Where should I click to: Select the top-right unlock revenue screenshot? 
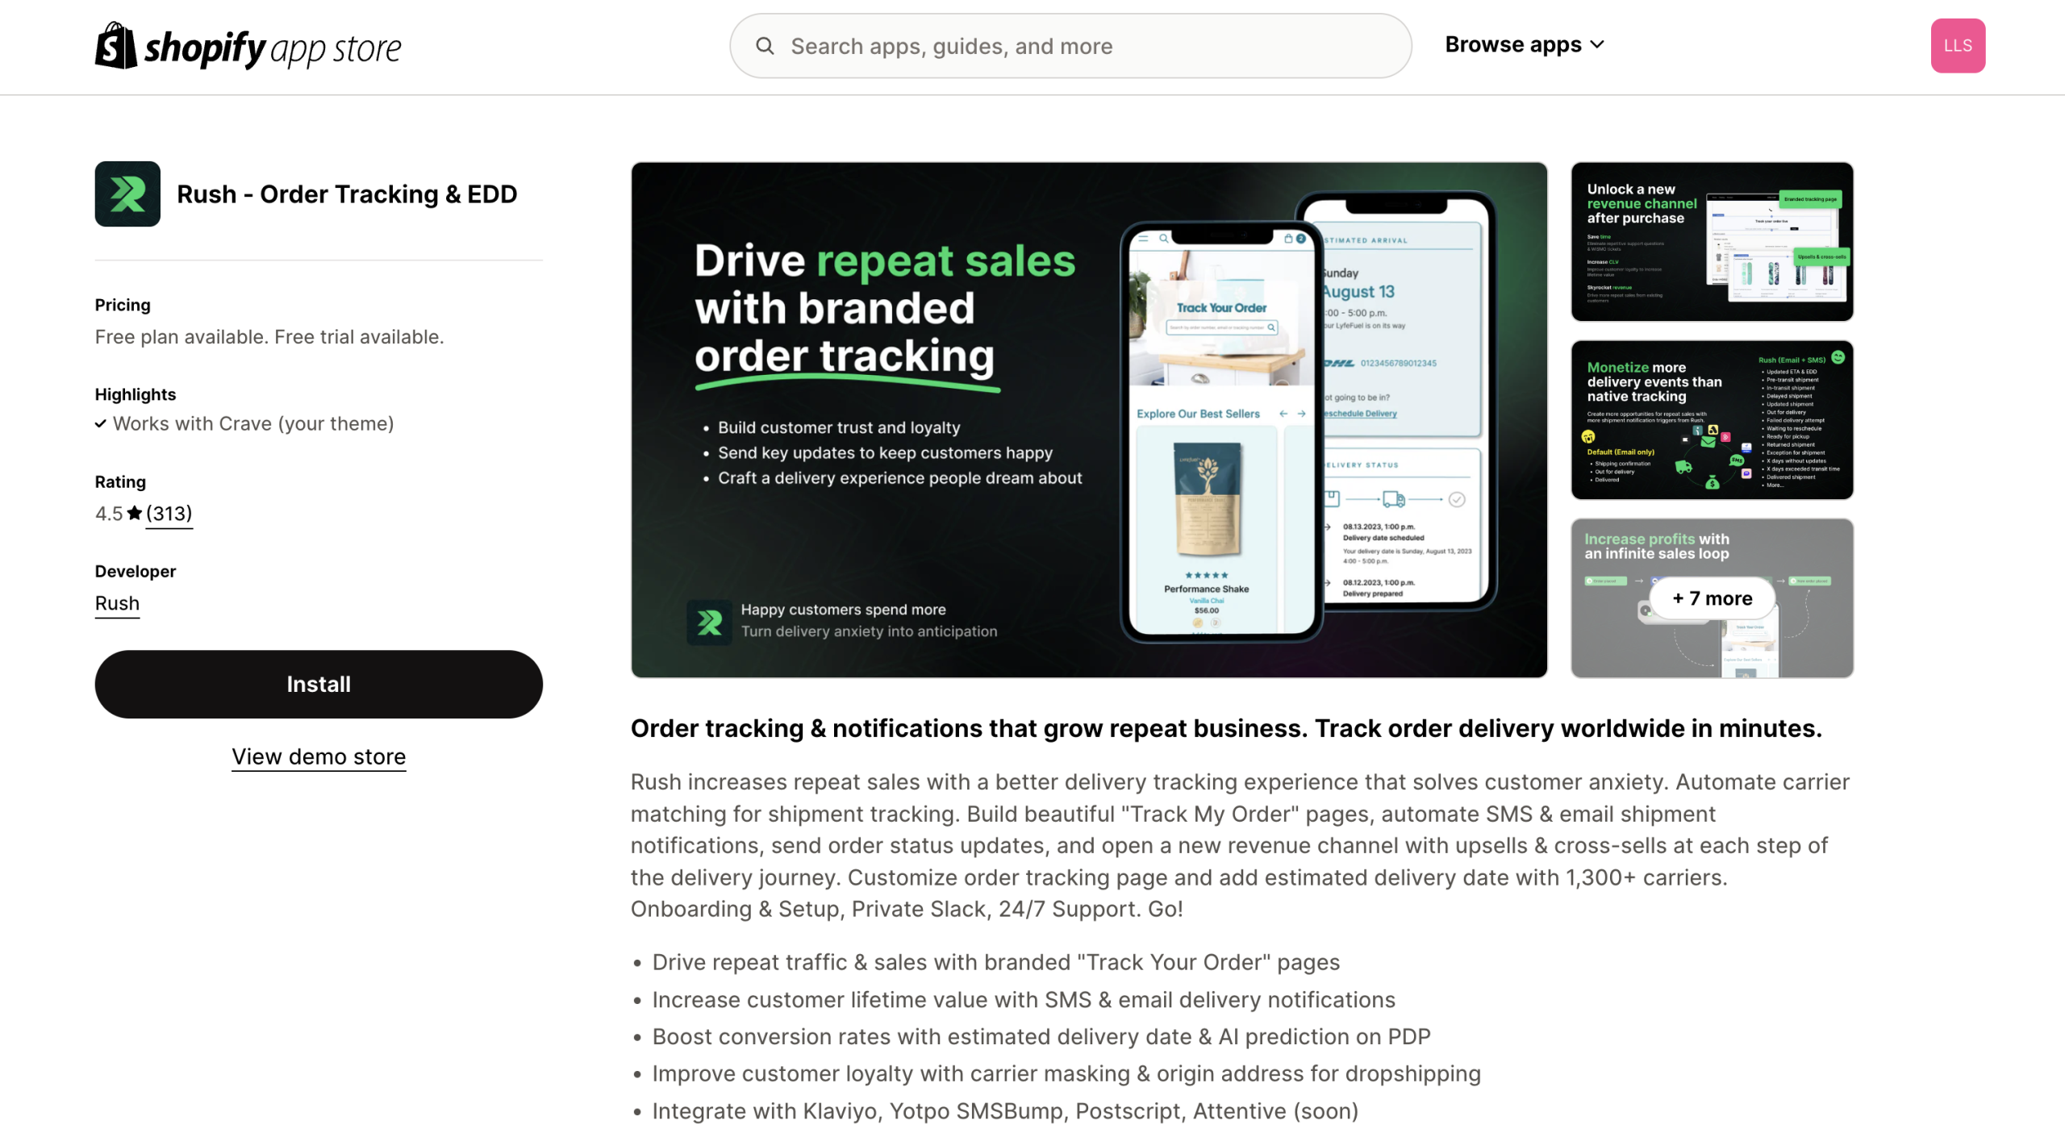[1713, 240]
